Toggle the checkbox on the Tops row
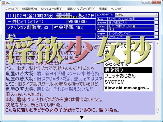The width and height of the screenshot is (163, 122). coord(156,19)
